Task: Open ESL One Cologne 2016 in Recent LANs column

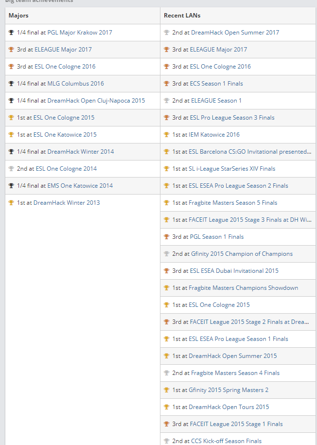Action: click(220, 67)
